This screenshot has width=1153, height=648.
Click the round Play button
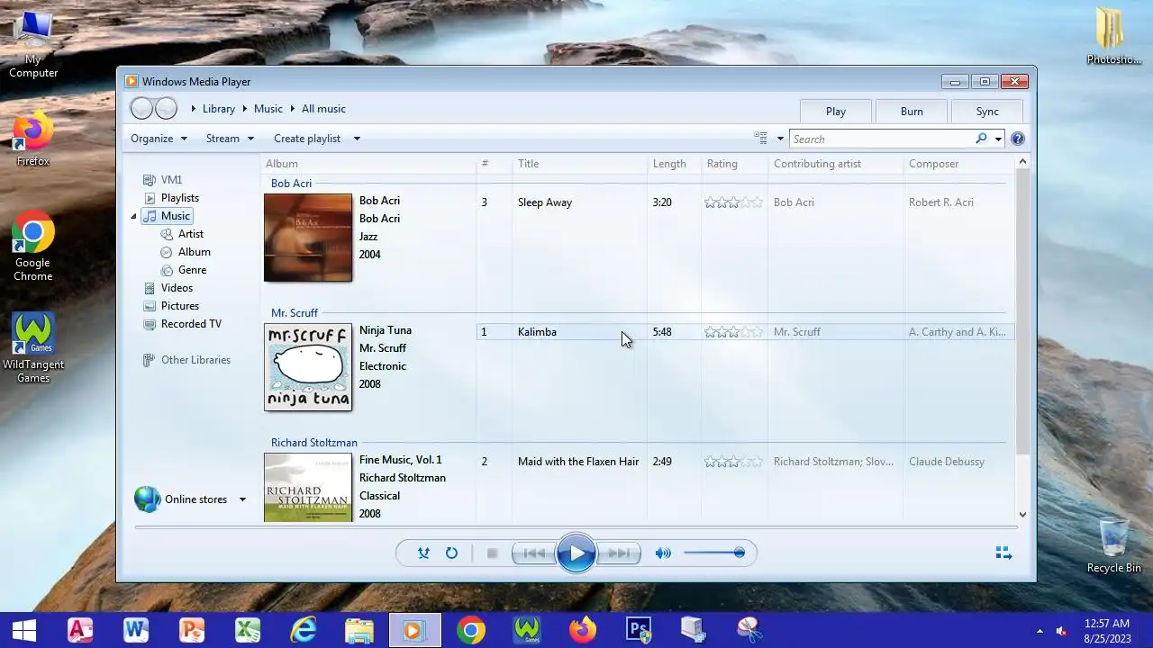pyautogui.click(x=576, y=553)
